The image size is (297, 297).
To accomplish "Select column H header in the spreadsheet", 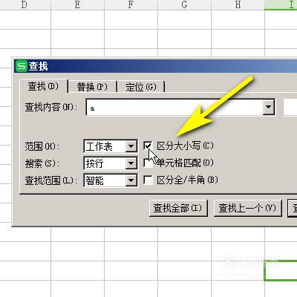I will click(238, 5).
